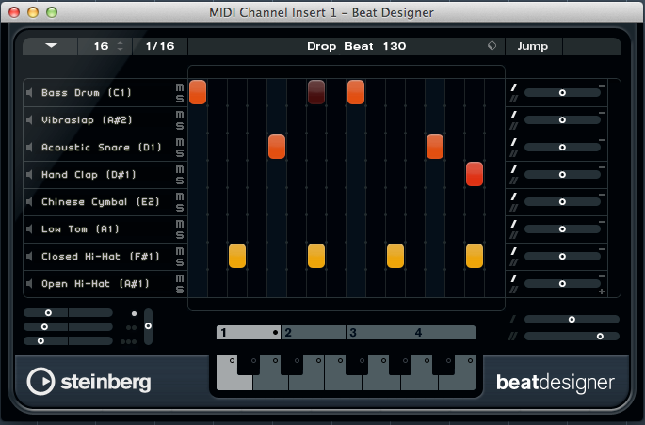Mute the Bass Drum lane with M

180,87
